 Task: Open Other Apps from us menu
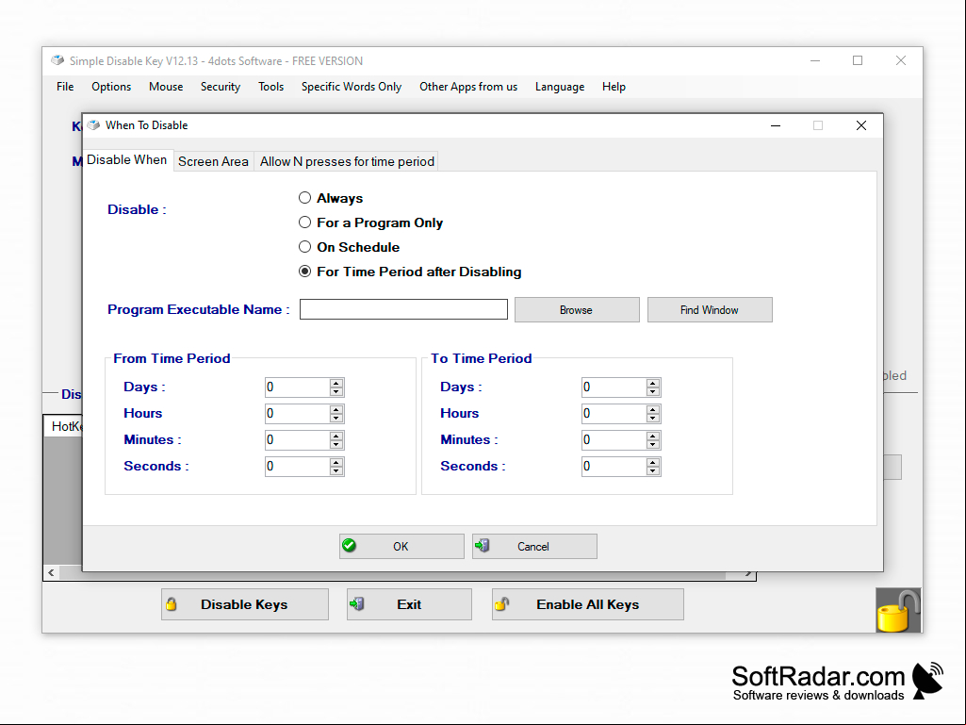tap(468, 87)
